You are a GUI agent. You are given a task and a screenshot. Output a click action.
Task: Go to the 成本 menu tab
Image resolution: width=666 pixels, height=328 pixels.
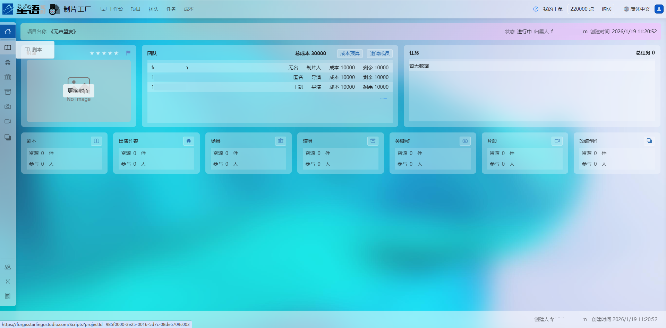(189, 9)
